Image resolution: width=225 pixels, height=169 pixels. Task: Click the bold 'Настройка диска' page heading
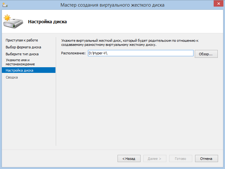pyautogui.click(x=47, y=22)
